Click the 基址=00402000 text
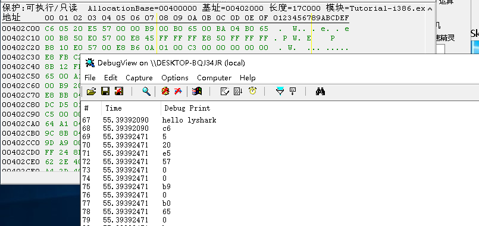The width and height of the screenshot is (479, 226). point(233,8)
